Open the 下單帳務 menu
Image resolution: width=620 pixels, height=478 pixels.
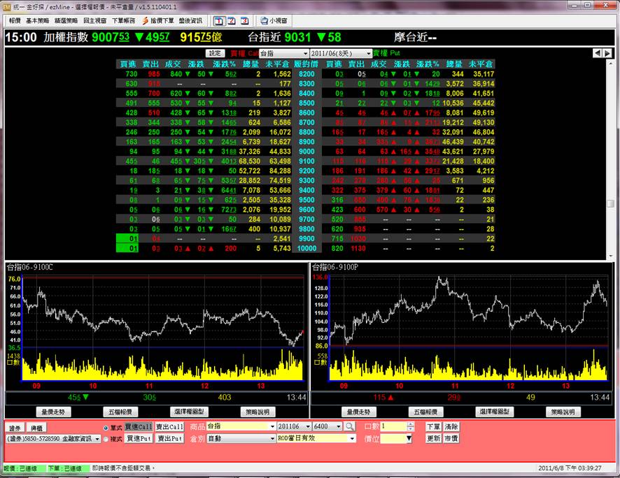point(123,21)
